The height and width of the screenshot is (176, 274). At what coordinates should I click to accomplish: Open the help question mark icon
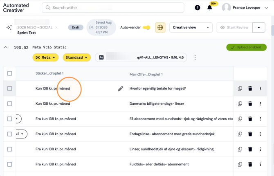pos(198,8)
